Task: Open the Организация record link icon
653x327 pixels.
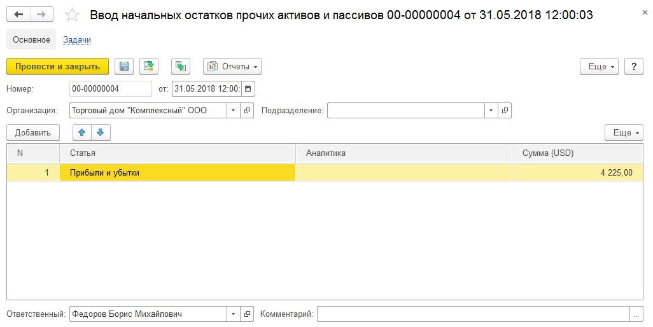Action: point(247,111)
